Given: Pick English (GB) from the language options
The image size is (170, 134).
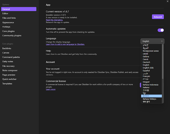Looking at the screenshot, I should pyautogui.click(x=148, y=68).
